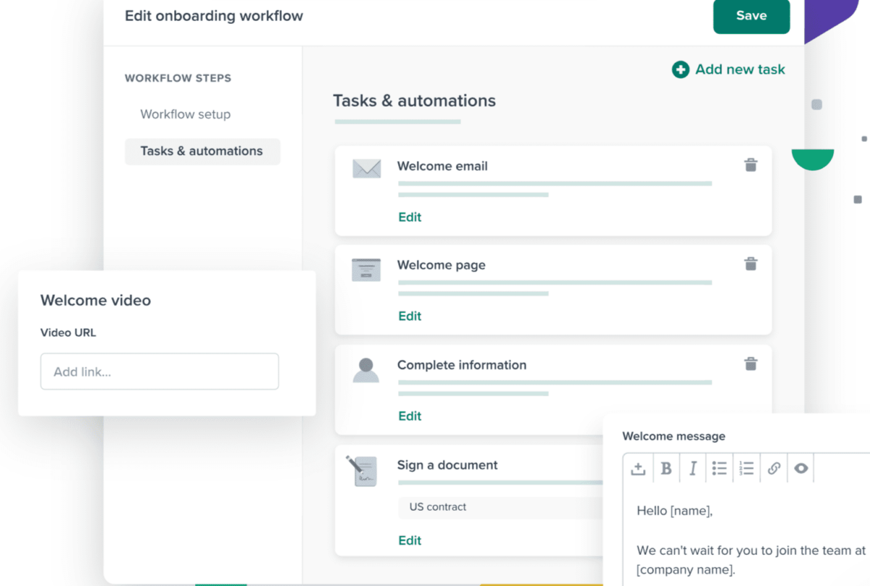
Task: Click the Video URL input field
Action: point(159,372)
